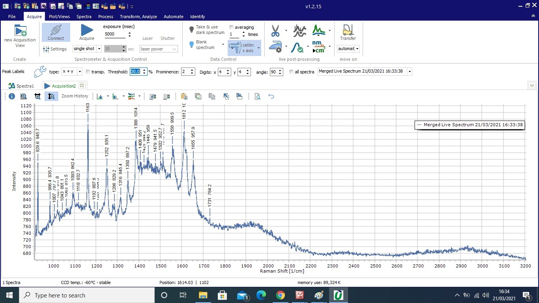539x303 pixels.
Task: Click the Windows search box
Action: (x=86, y=295)
